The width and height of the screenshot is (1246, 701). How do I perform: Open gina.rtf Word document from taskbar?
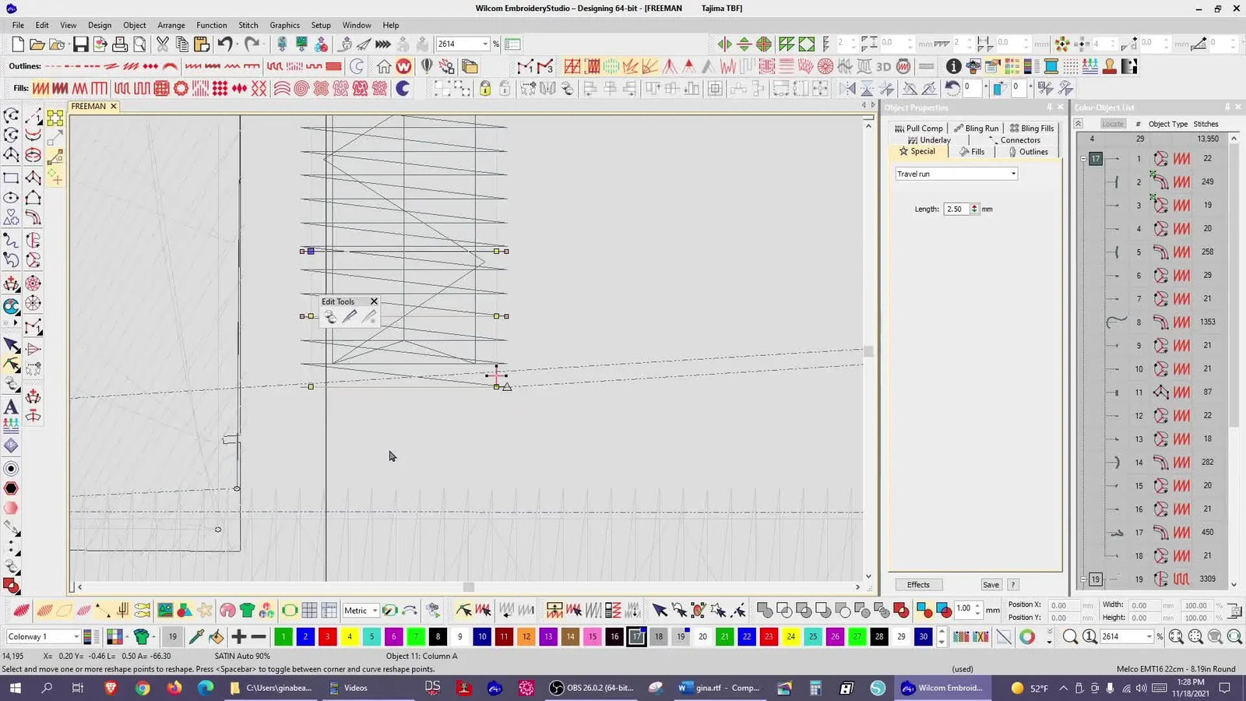pos(719,688)
